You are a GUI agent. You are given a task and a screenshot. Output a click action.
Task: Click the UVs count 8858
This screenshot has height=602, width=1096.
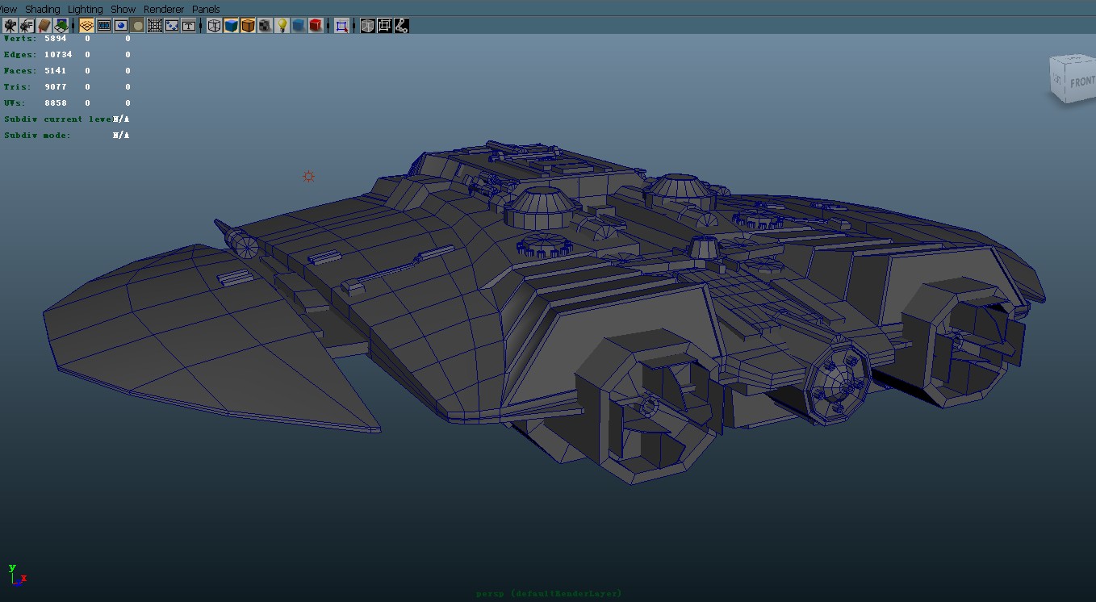click(56, 103)
